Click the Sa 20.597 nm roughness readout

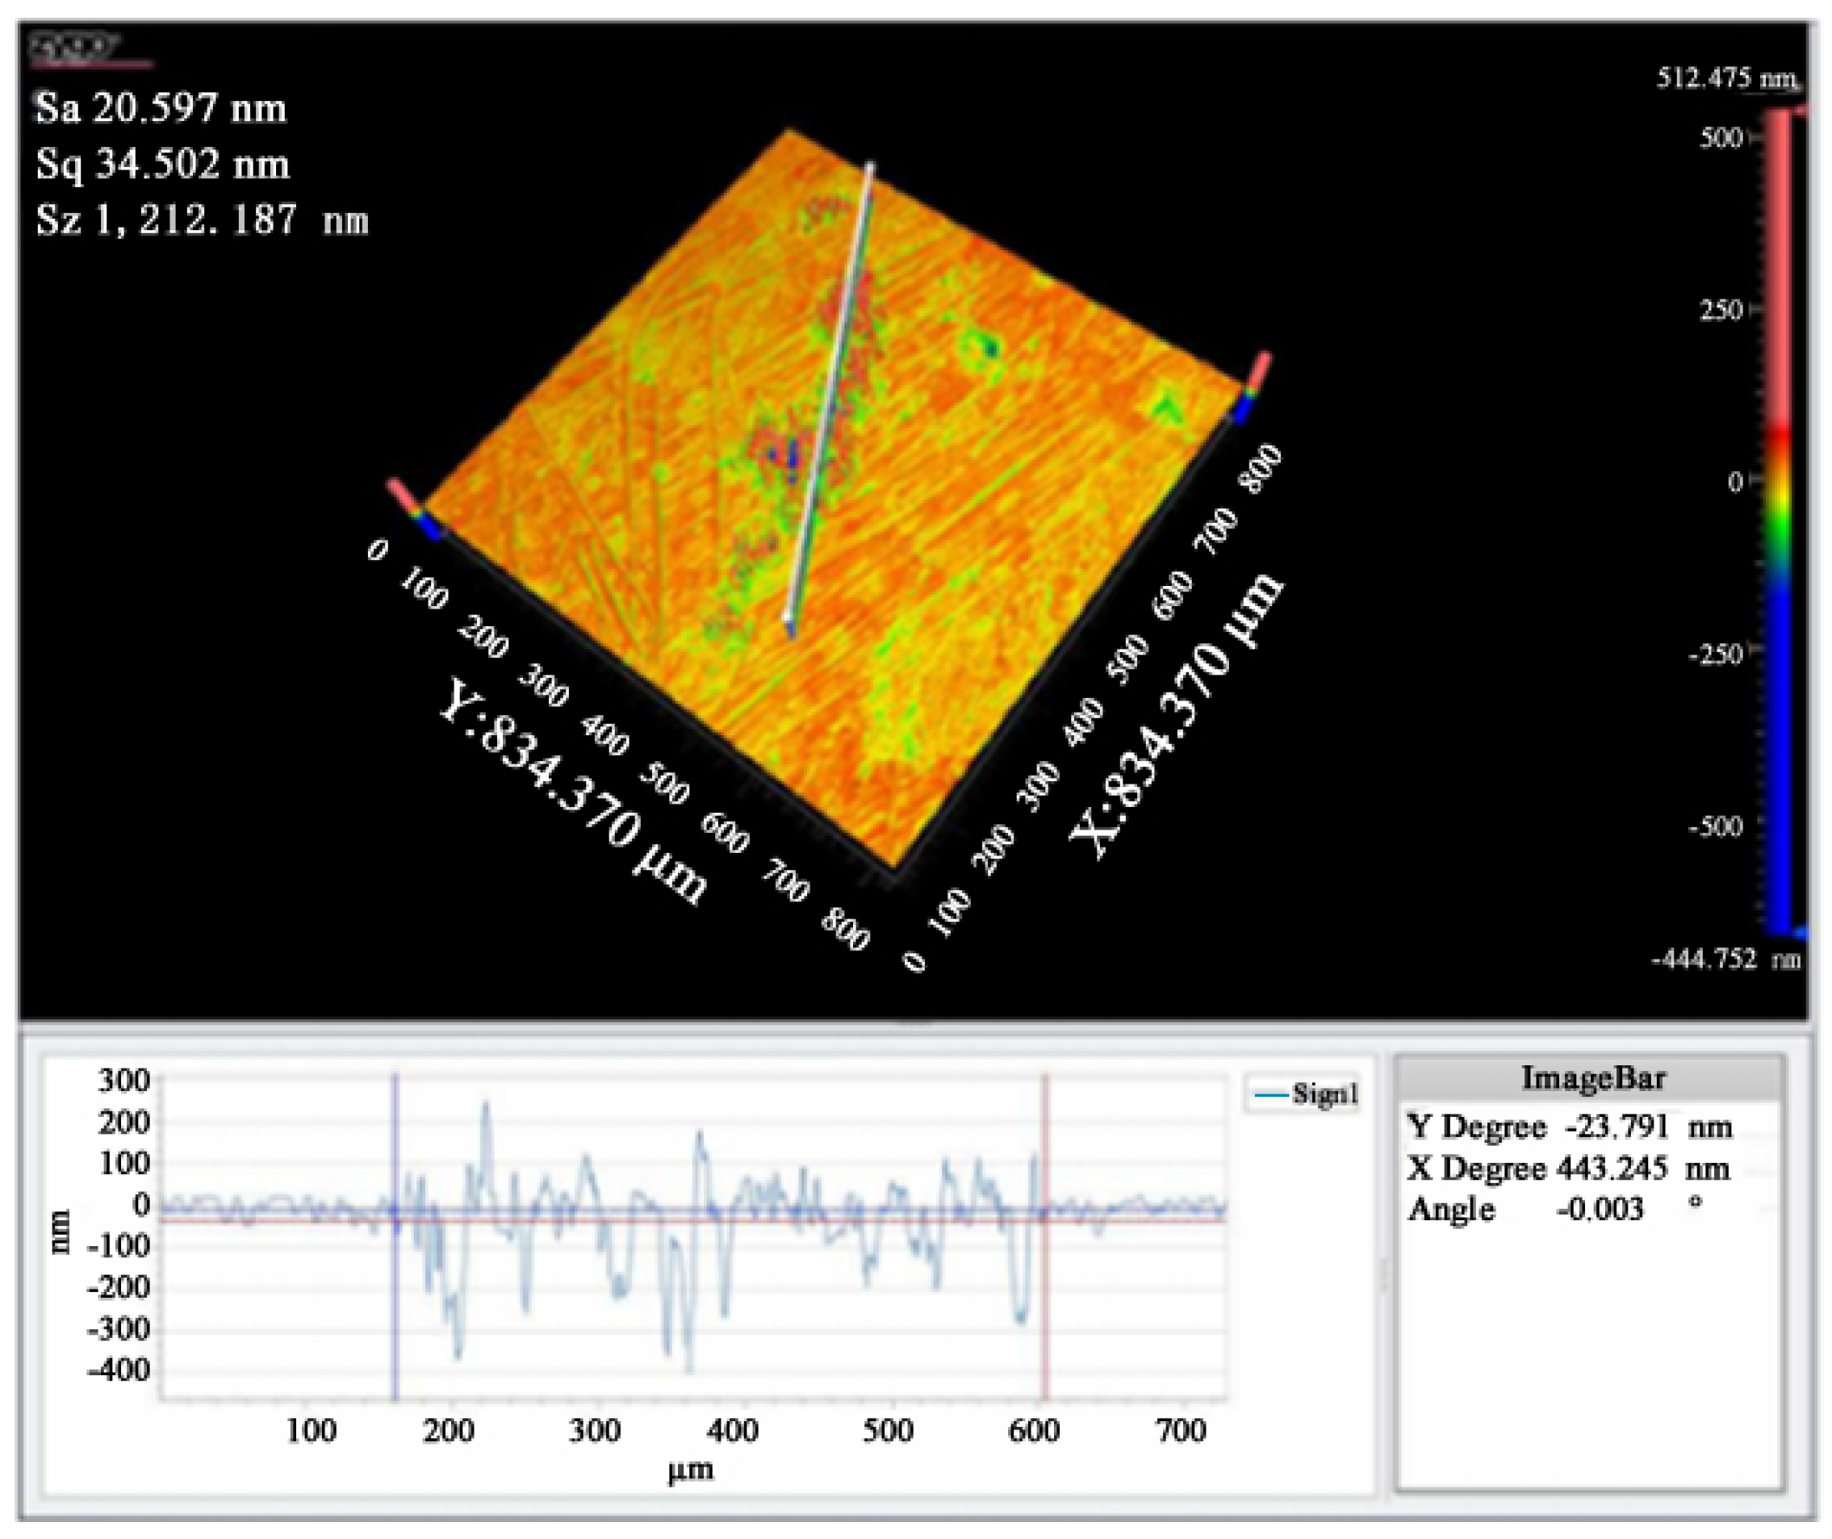(x=161, y=108)
